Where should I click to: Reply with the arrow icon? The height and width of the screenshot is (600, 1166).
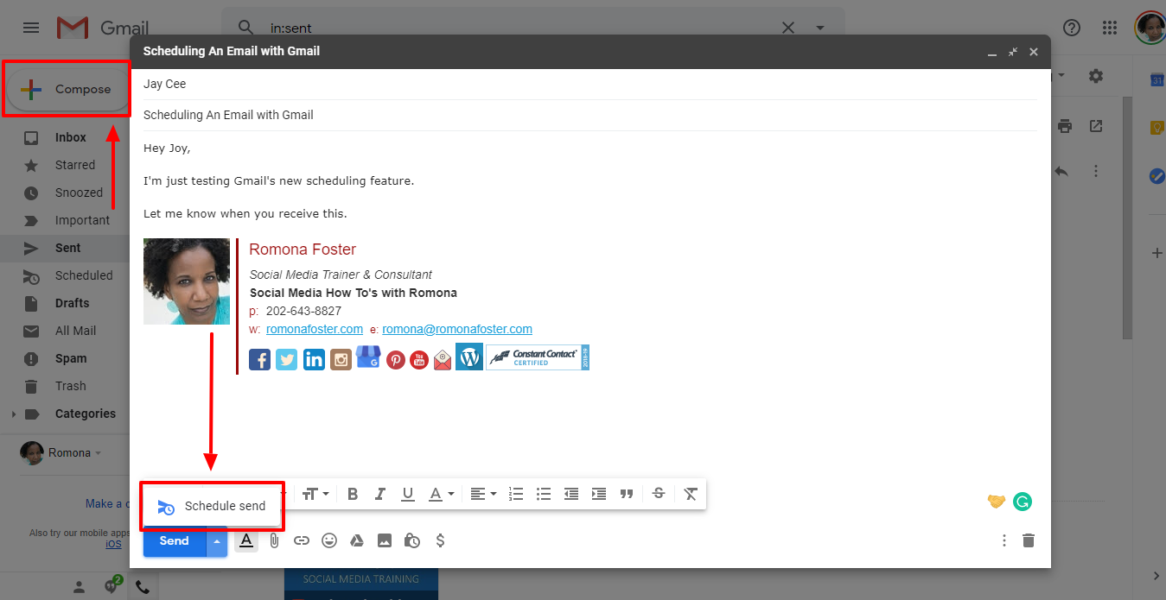point(1061,171)
